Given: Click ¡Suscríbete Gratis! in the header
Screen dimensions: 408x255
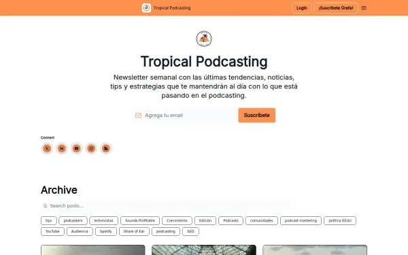Looking at the screenshot, I should (x=336, y=8).
